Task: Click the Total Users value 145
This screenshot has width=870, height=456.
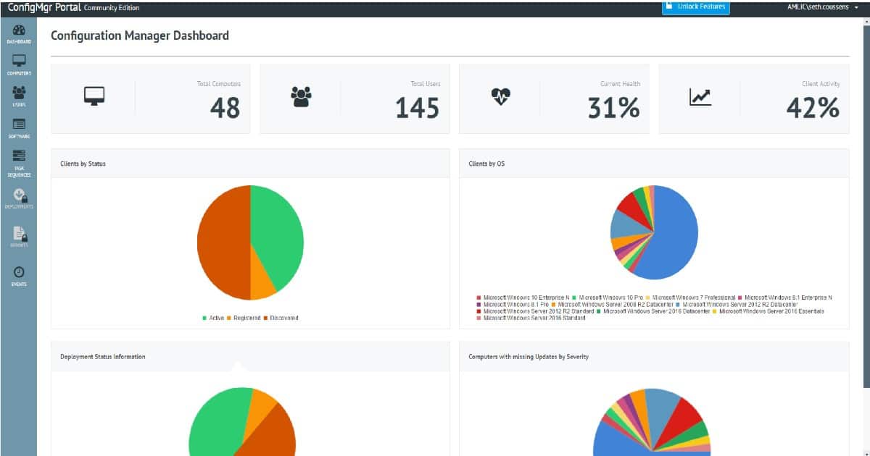Action: click(x=417, y=109)
